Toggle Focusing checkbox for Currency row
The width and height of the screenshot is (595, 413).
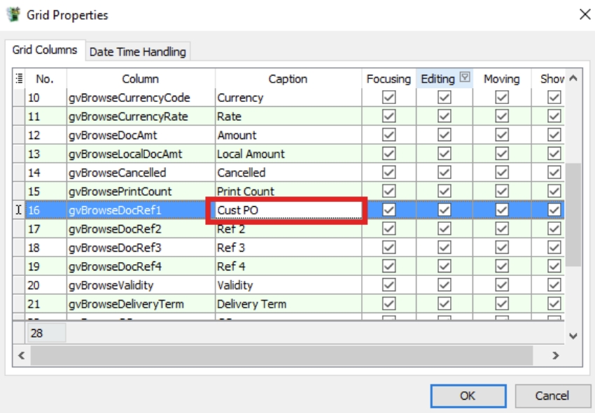389,98
